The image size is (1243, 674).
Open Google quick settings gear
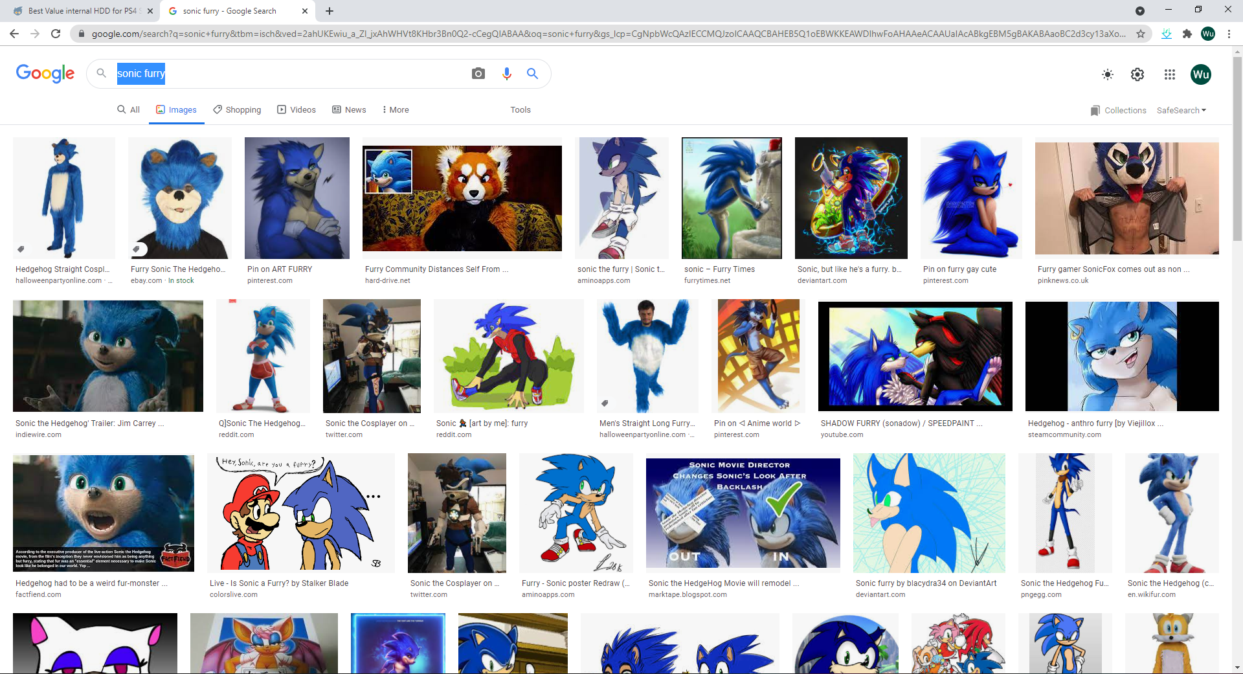tap(1137, 74)
